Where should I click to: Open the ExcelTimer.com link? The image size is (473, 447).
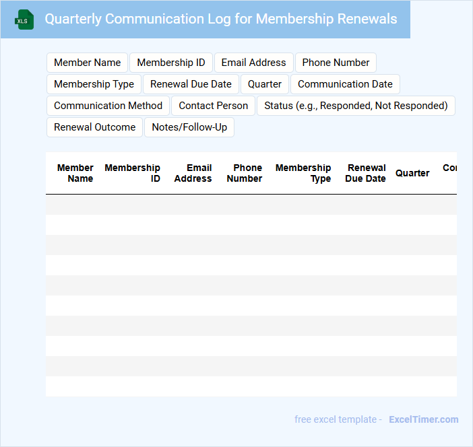423,419
